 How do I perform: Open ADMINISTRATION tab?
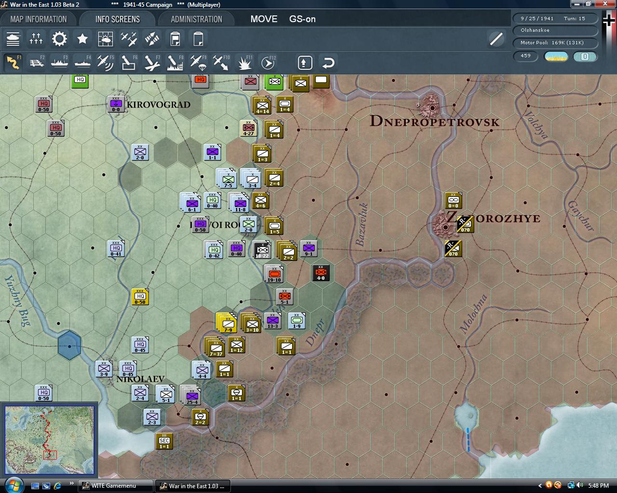click(x=197, y=19)
